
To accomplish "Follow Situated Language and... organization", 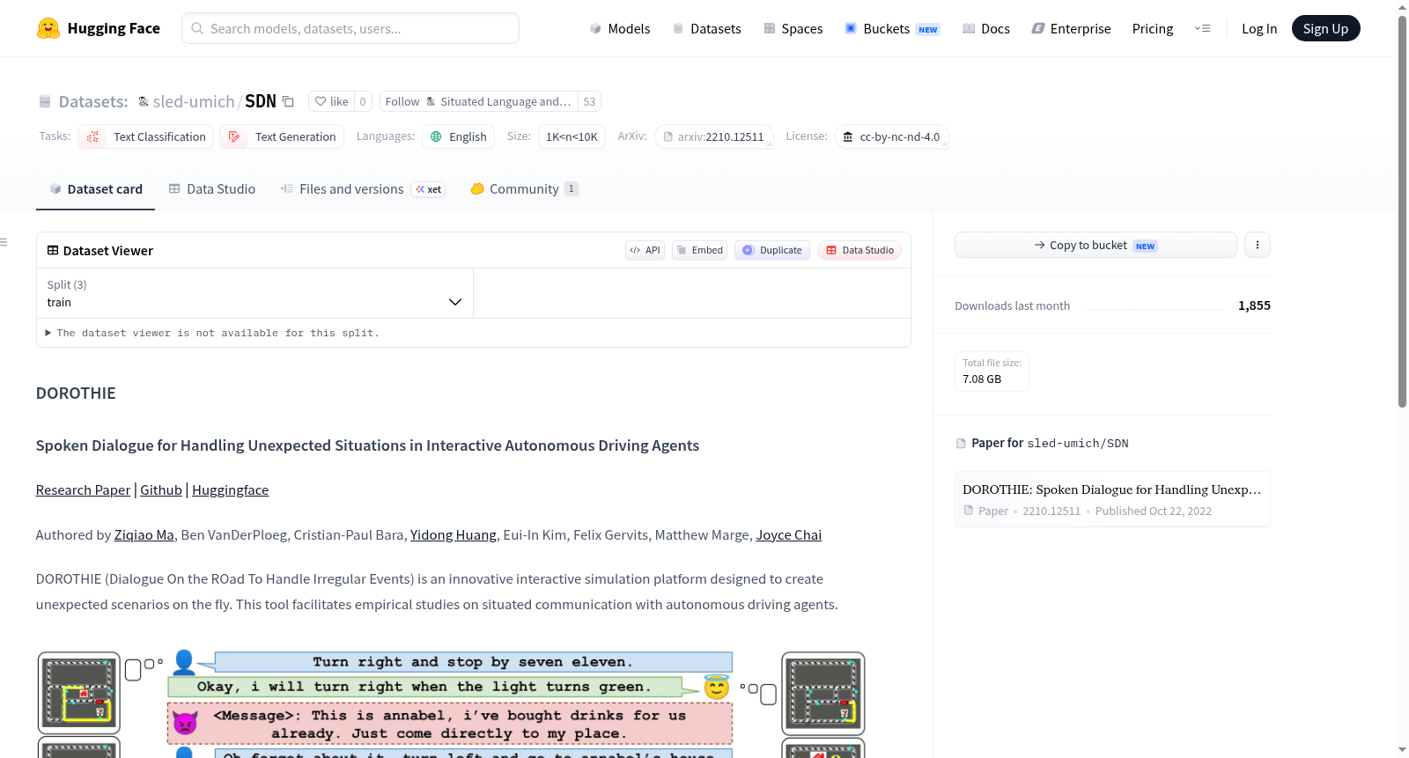I will point(478,101).
